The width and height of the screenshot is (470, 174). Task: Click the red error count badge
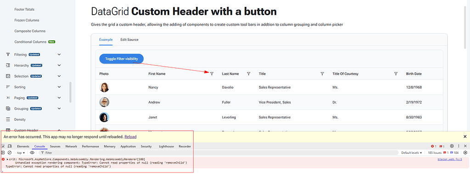[x=434, y=146]
